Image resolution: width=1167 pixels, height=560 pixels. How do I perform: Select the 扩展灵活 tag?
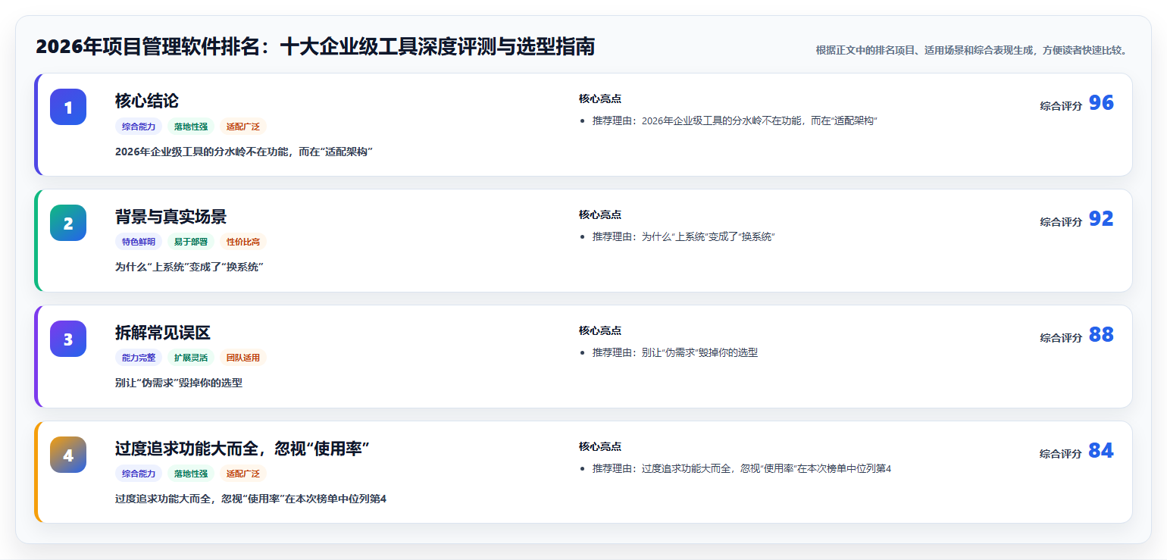point(191,358)
